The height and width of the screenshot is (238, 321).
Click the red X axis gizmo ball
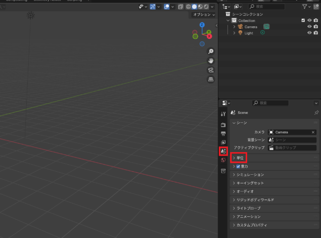coord(209,36)
